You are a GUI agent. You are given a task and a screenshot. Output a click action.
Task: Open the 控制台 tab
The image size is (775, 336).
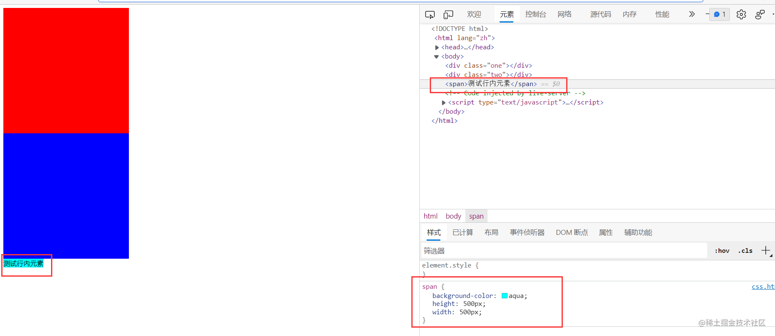536,14
